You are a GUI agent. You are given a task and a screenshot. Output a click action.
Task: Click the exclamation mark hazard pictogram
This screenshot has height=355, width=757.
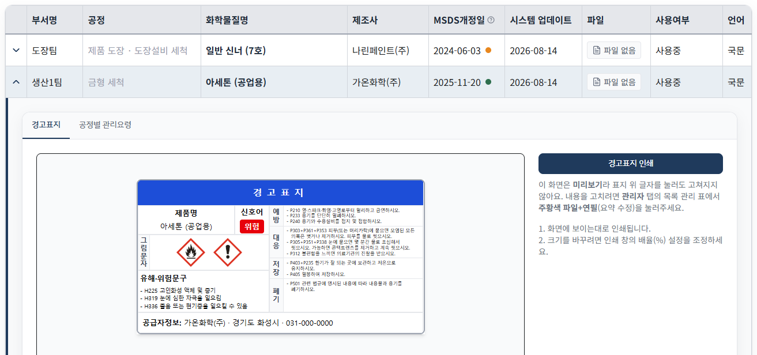(228, 252)
